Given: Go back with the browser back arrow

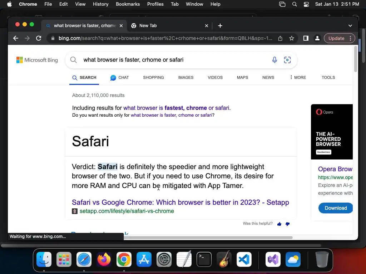Looking at the screenshot, I should (16, 38).
